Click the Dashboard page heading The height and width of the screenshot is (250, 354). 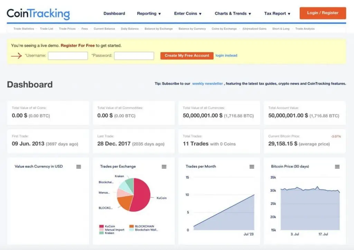[30, 85]
